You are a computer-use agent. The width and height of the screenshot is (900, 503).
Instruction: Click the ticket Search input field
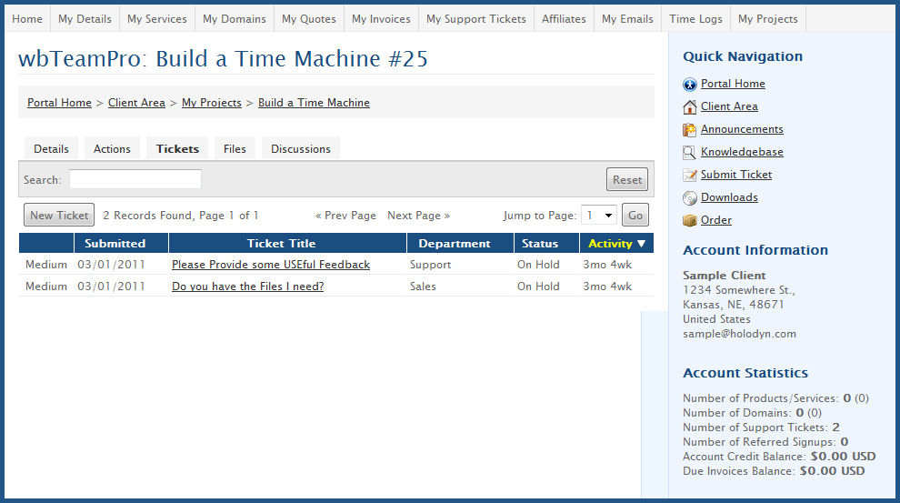point(135,180)
